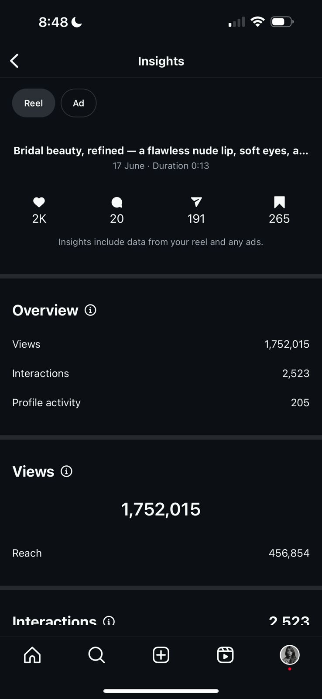Viewport: 322px width, 699px height.
Task: Tap the back arrow in Insights header
Action: point(14,61)
